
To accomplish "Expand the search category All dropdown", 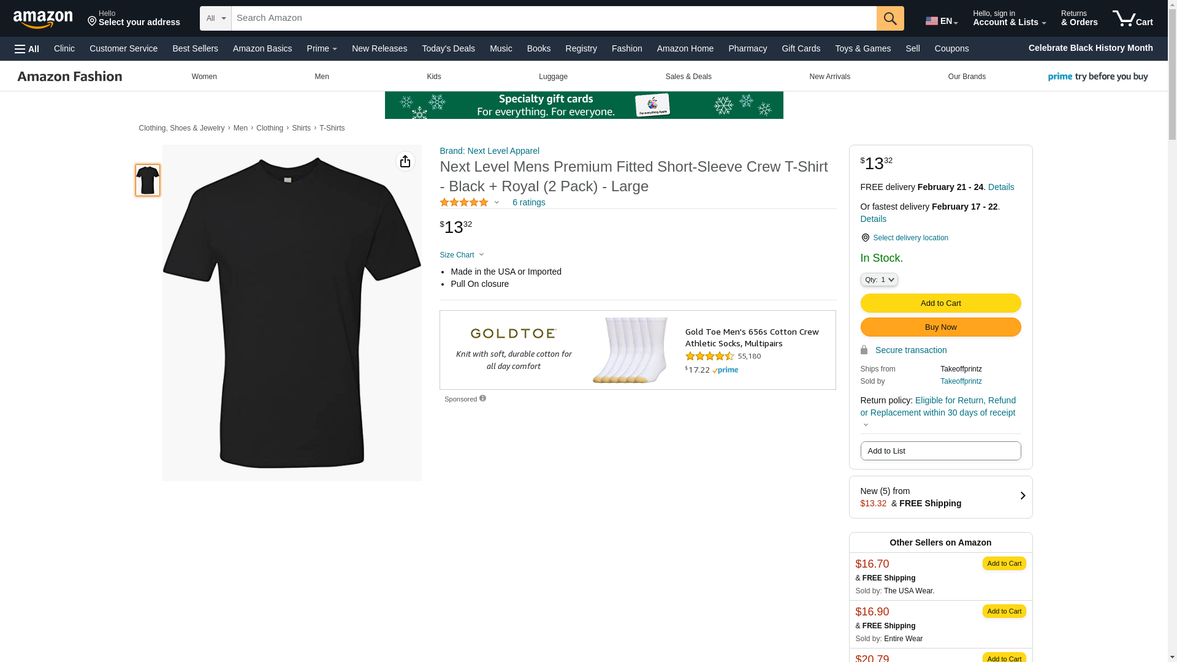I will 216,18.
